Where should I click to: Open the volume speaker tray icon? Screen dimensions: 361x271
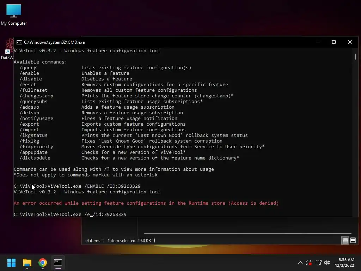coord(327,263)
